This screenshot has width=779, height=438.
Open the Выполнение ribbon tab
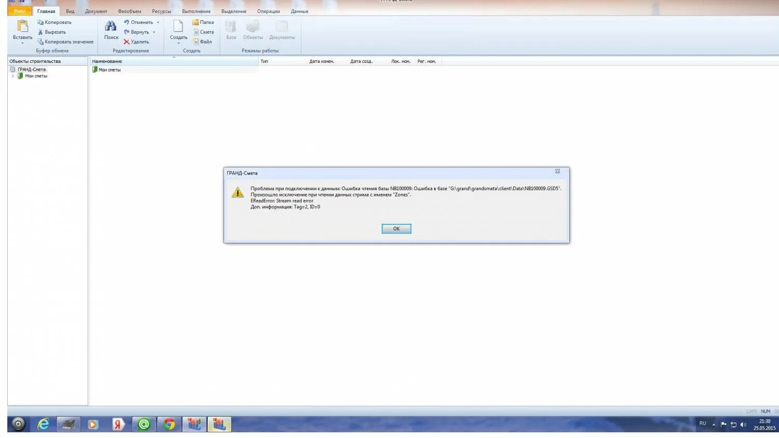click(196, 11)
